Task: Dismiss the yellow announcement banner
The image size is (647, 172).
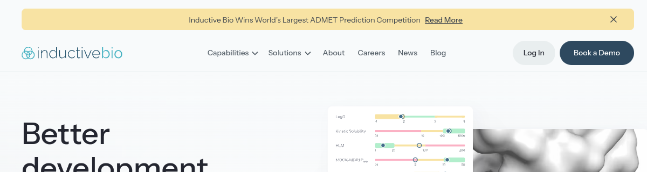Action: click(x=613, y=19)
